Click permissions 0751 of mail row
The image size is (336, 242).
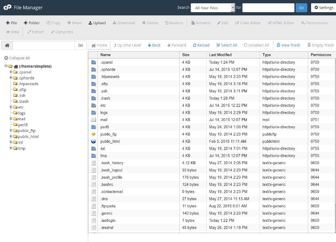[x=315, y=120]
